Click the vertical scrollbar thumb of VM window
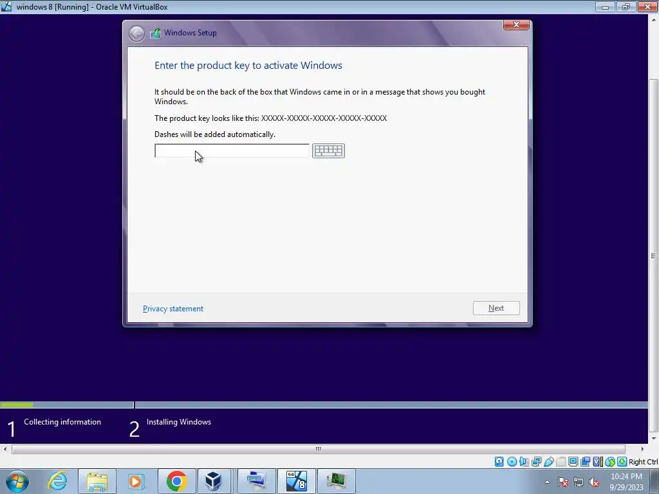Image resolution: width=659 pixels, height=494 pixels. coord(653,255)
